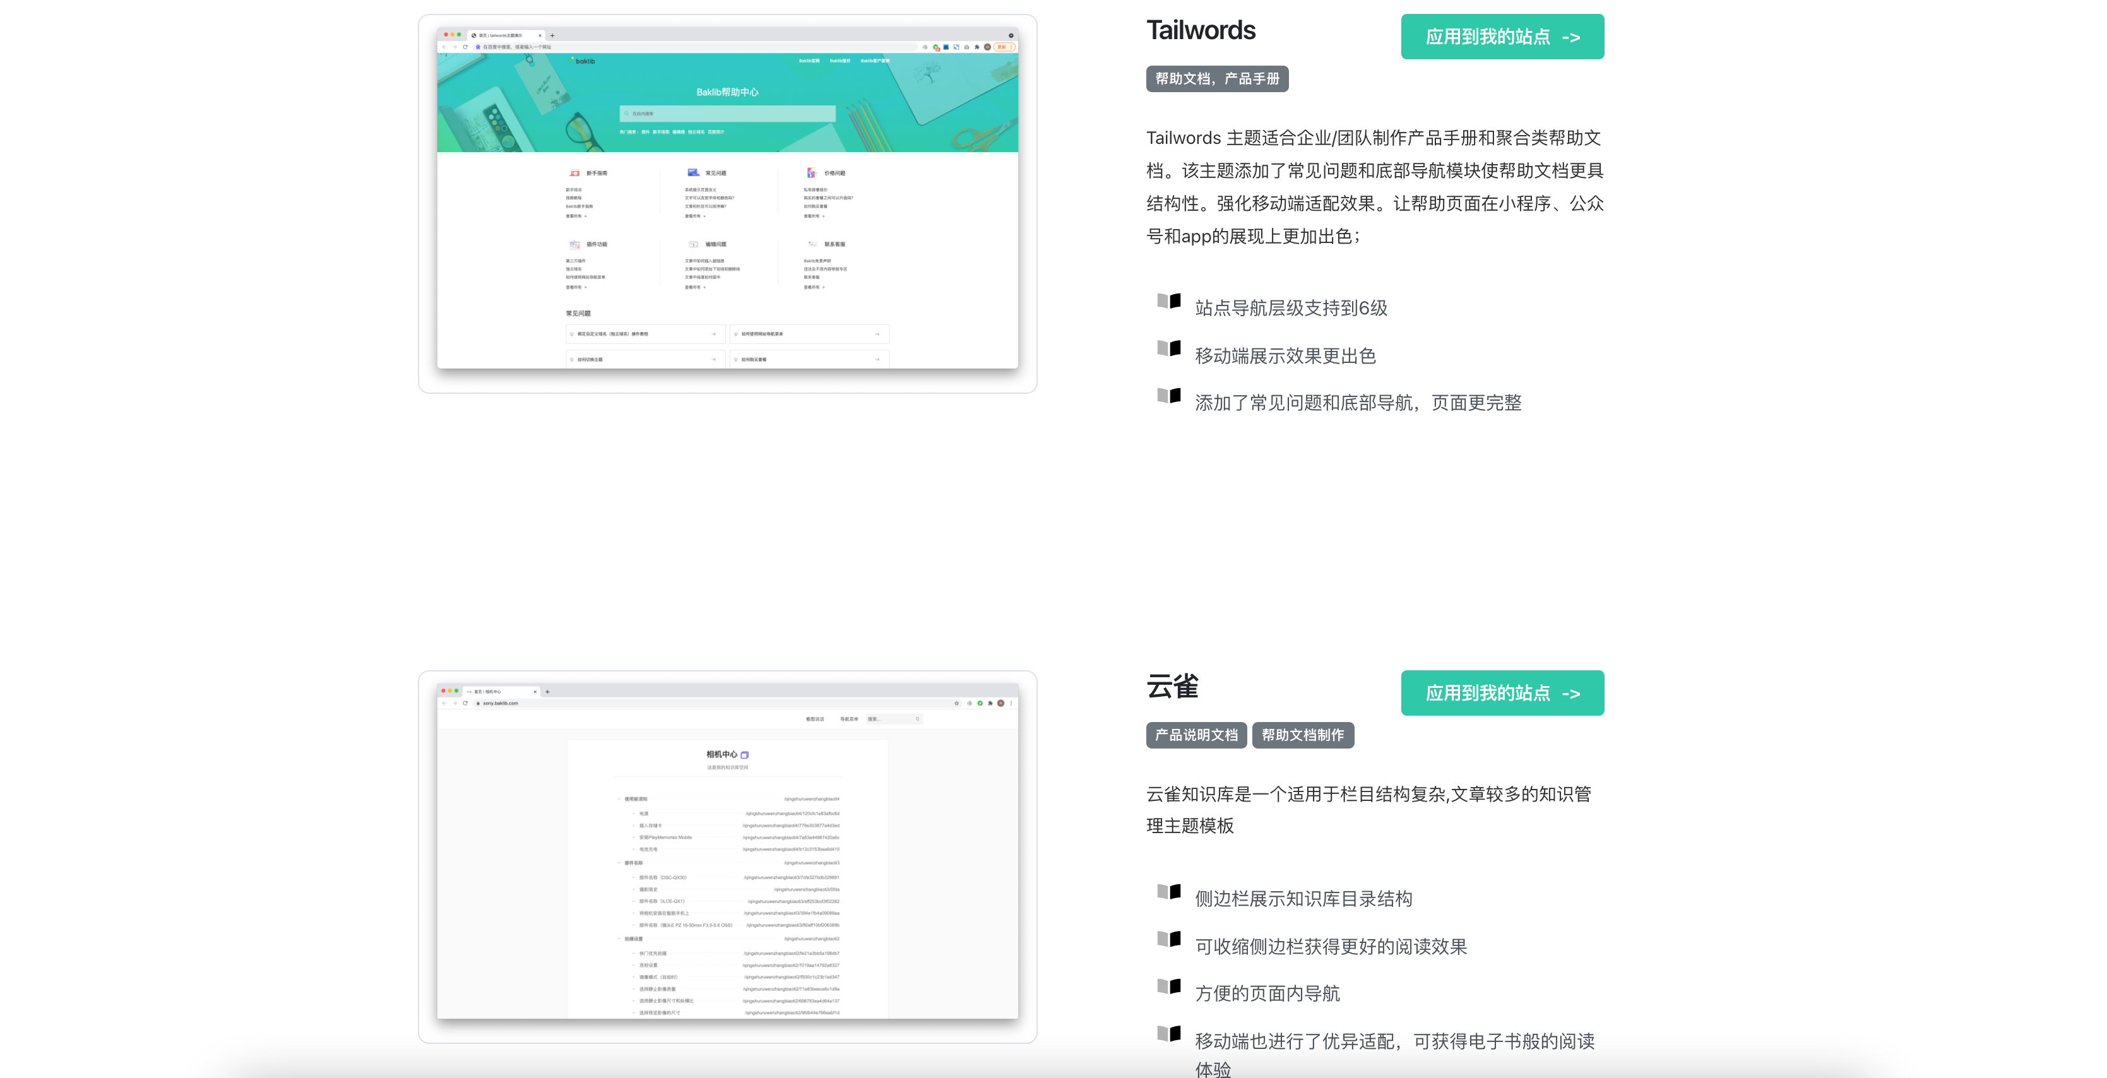
Task: Click book icon next to 侧边栏展示知识库目录结构
Action: tap(1168, 892)
